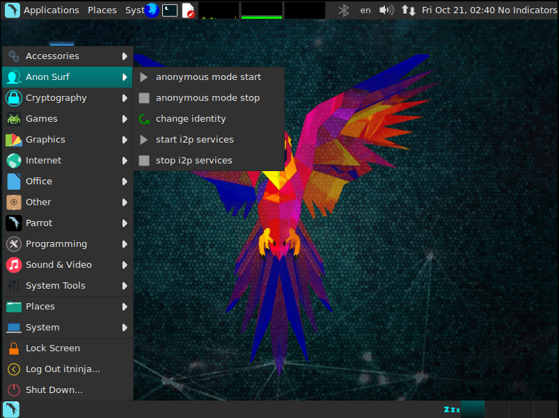Select stop i2p services
The image size is (559, 418).
tap(209, 161)
